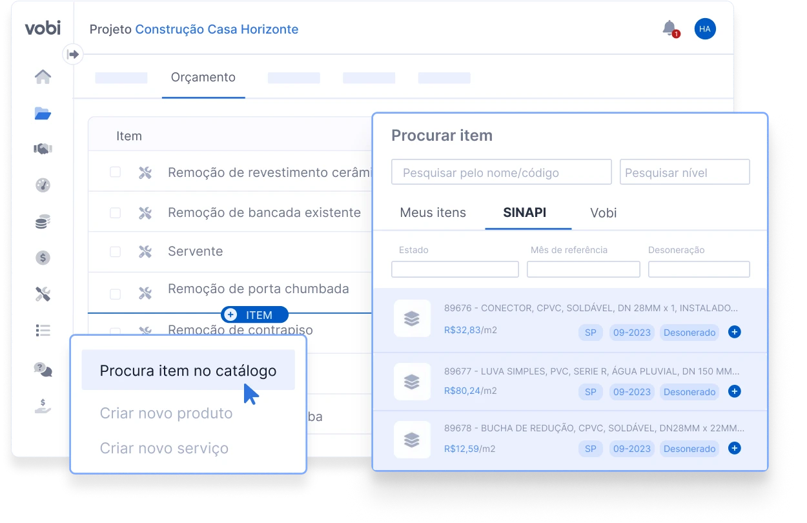Open the tools wrench icon in sidebar

click(x=43, y=294)
